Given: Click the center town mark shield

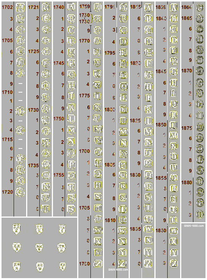Looking at the screenshot, I should click(39, 248).
